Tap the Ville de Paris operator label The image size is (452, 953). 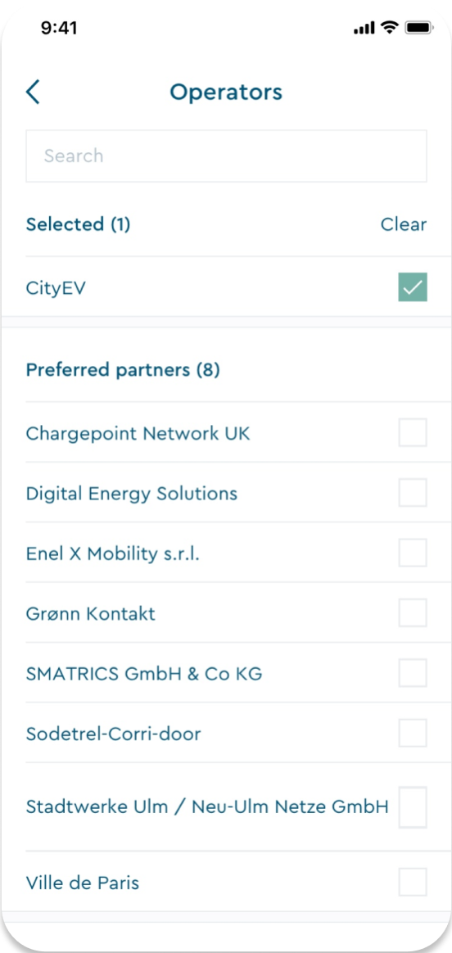pos(83,883)
